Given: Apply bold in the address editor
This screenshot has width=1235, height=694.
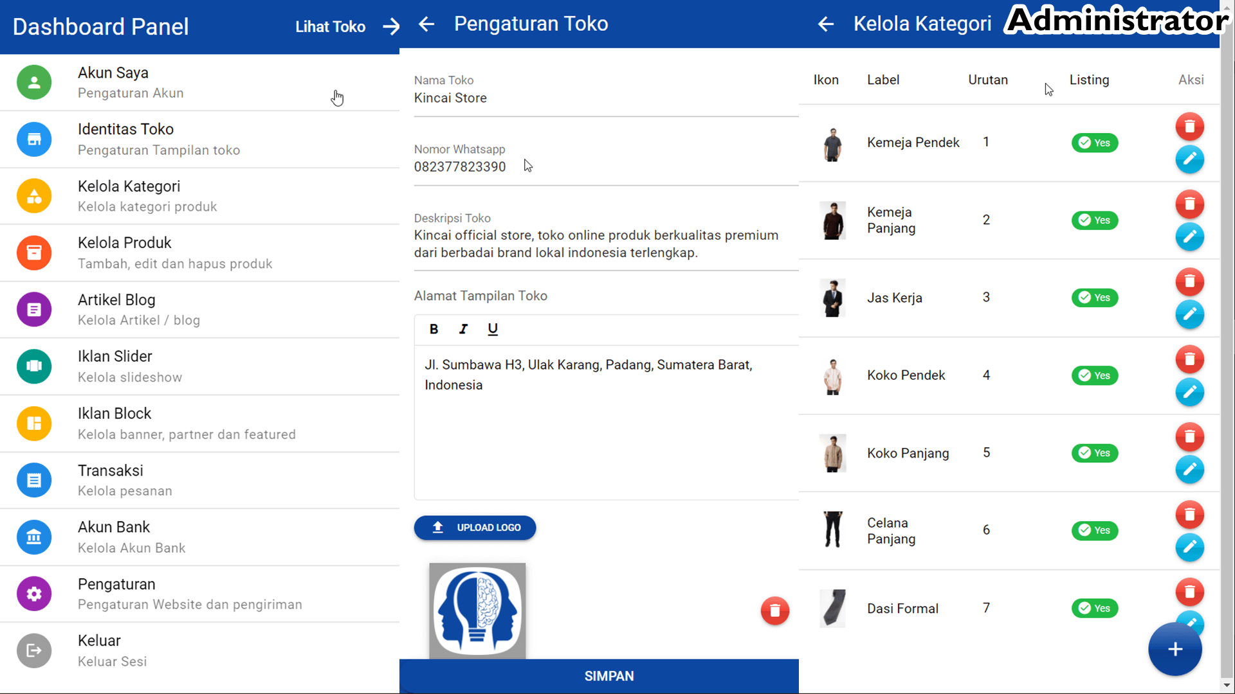Looking at the screenshot, I should (x=434, y=329).
